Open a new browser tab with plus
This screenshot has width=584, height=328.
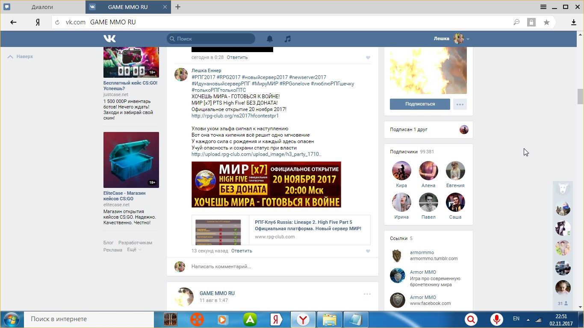point(178,7)
